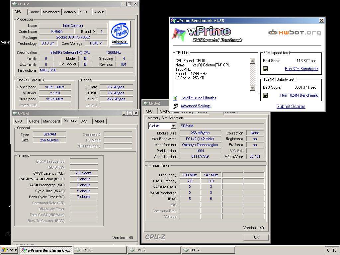340x255 pixels.
Task: Open About tab in top CPU-Z window
Action: 99,12
